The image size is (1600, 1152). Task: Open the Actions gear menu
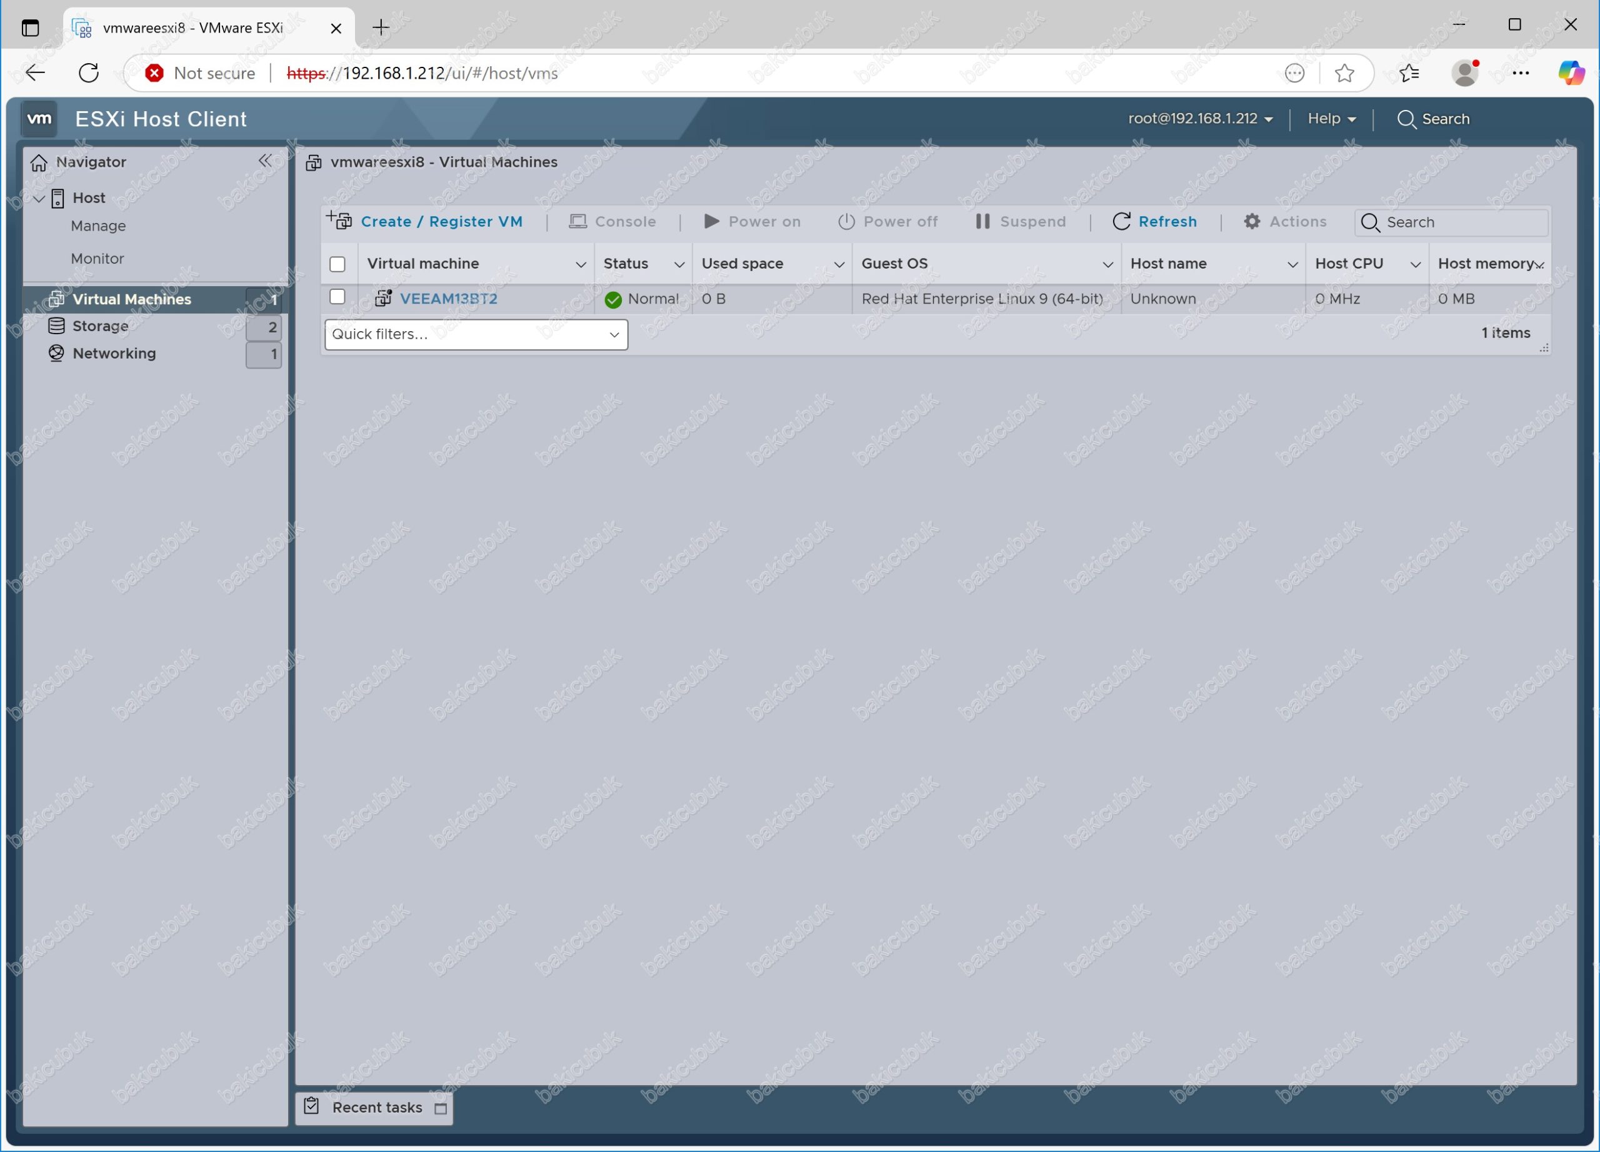tap(1284, 221)
